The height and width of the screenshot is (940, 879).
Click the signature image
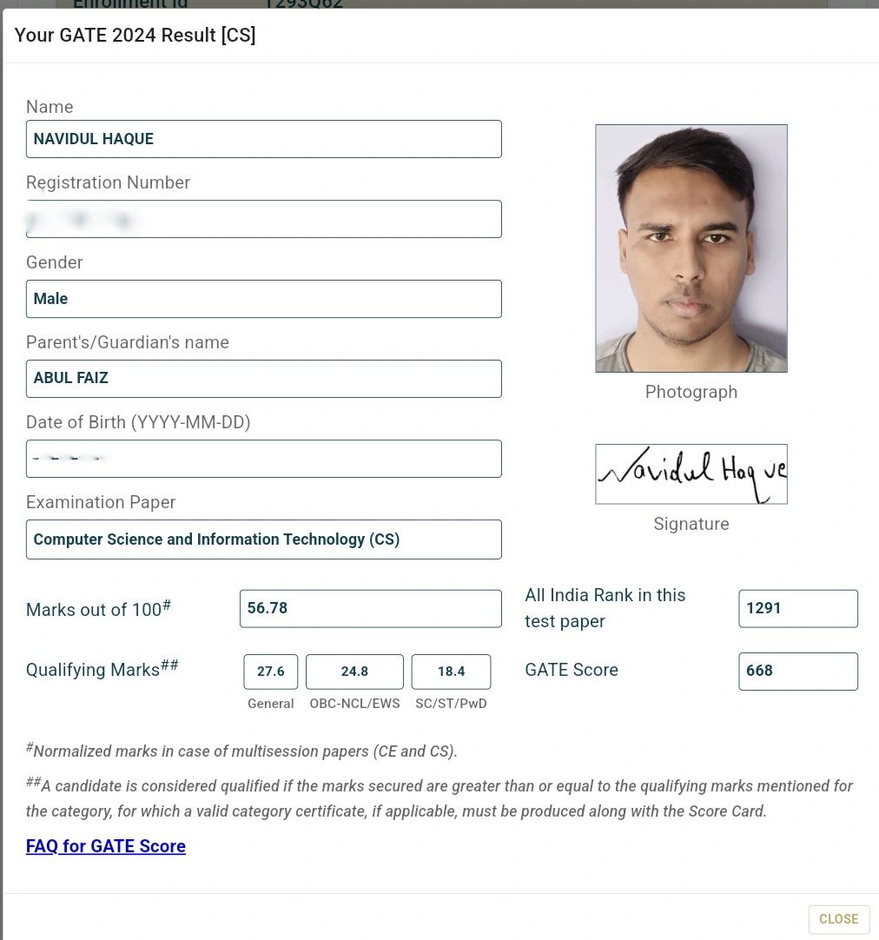(x=691, y=473)
